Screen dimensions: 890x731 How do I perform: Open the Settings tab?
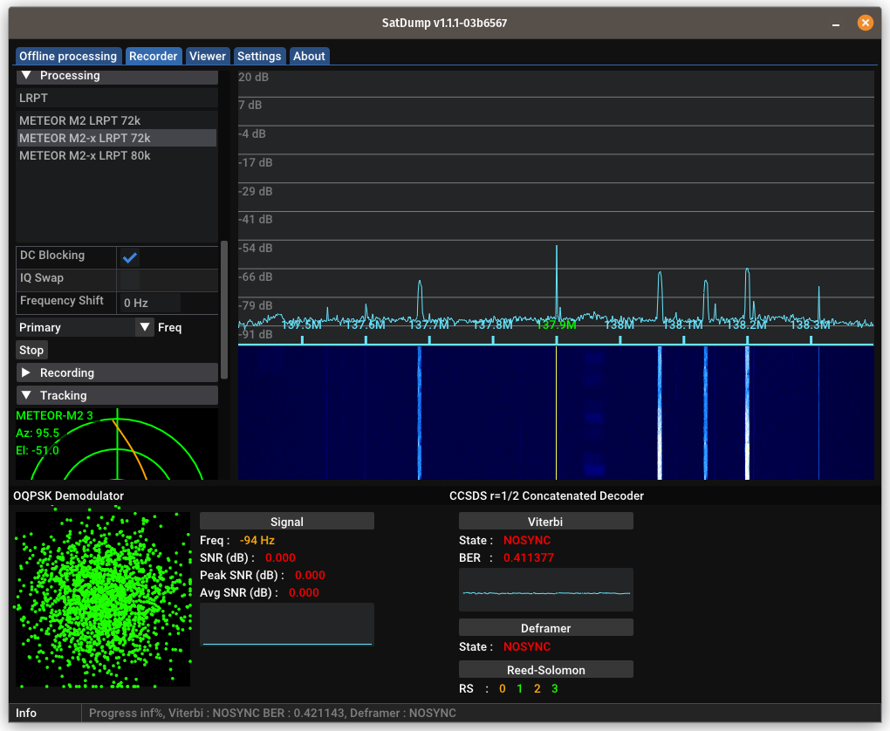[x=259, y=56]
